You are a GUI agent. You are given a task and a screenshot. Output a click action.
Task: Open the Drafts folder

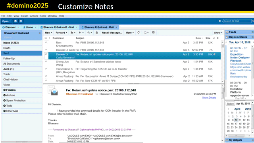pyautogui.click(x=21, y=48)
